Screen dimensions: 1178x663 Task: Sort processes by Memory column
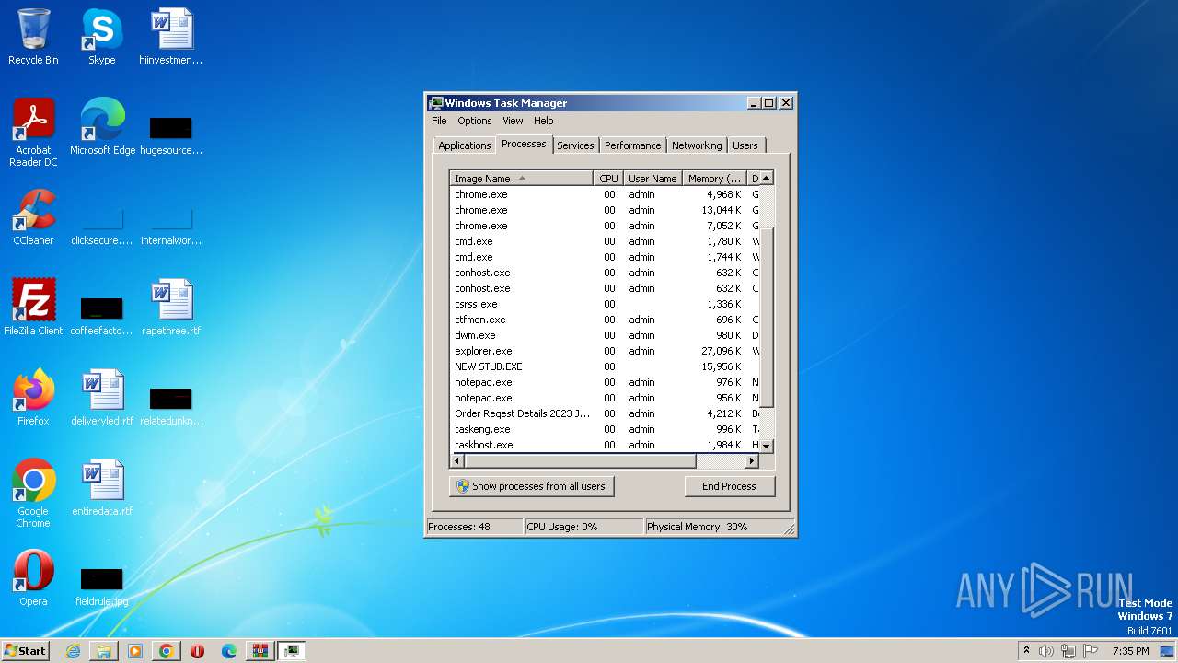714,179
